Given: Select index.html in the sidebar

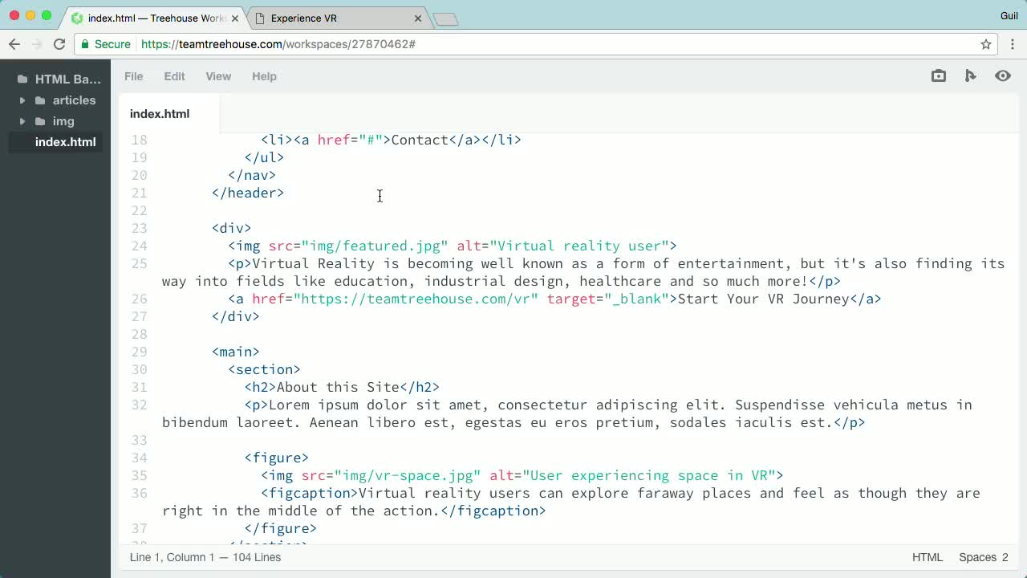Looking at the screenshot, I should click(65, 142).
